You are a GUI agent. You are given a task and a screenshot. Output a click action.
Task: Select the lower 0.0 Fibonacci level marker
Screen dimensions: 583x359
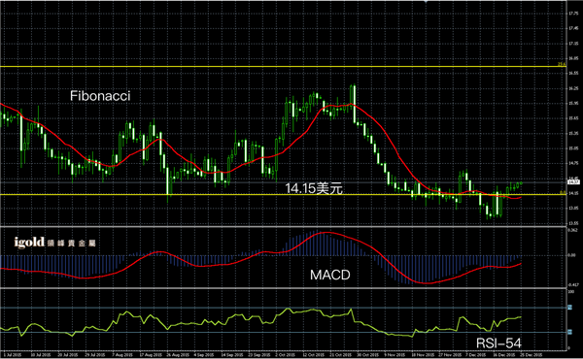click(x=563, y=192)
